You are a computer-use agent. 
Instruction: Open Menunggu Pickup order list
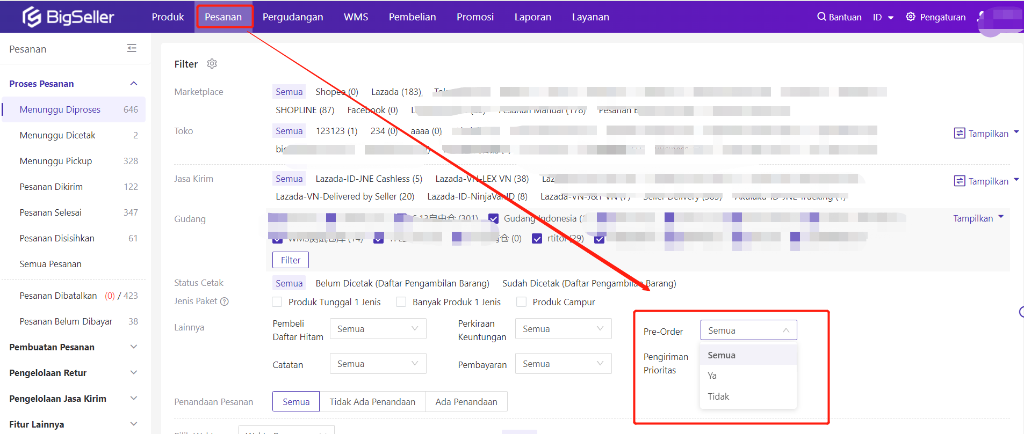56,161
